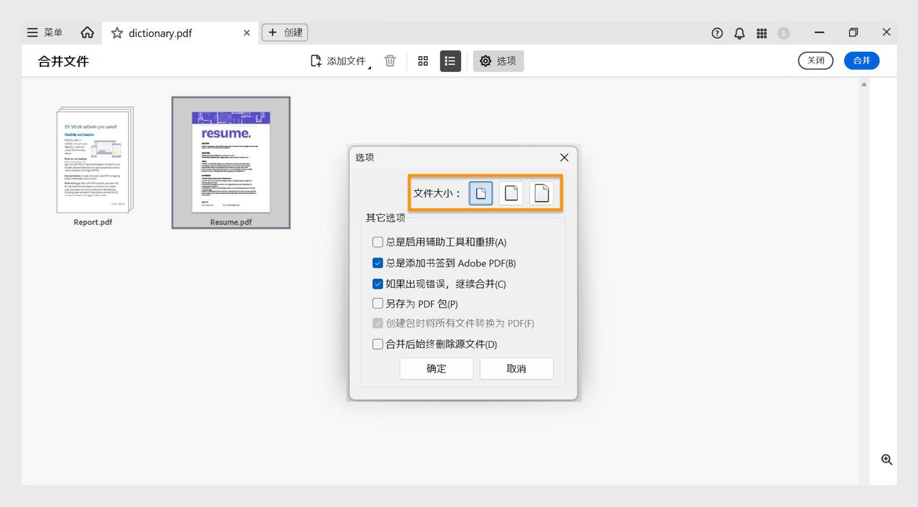Select the Resume.pdf thumbnail
This screenshot has height=507, width=918.
coord(230,162)
